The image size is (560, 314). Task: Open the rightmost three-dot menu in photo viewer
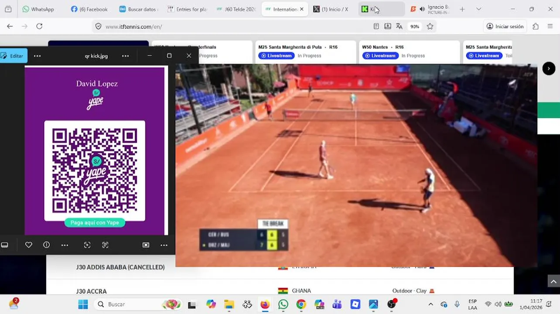pos(164,245)
